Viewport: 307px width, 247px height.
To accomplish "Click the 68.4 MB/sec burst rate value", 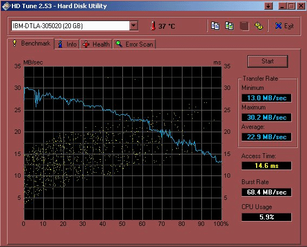I will coord(266,192).
